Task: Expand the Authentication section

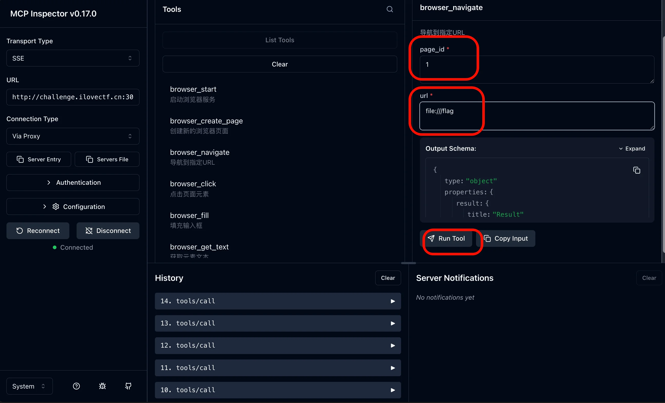Action: coord(73,183)
